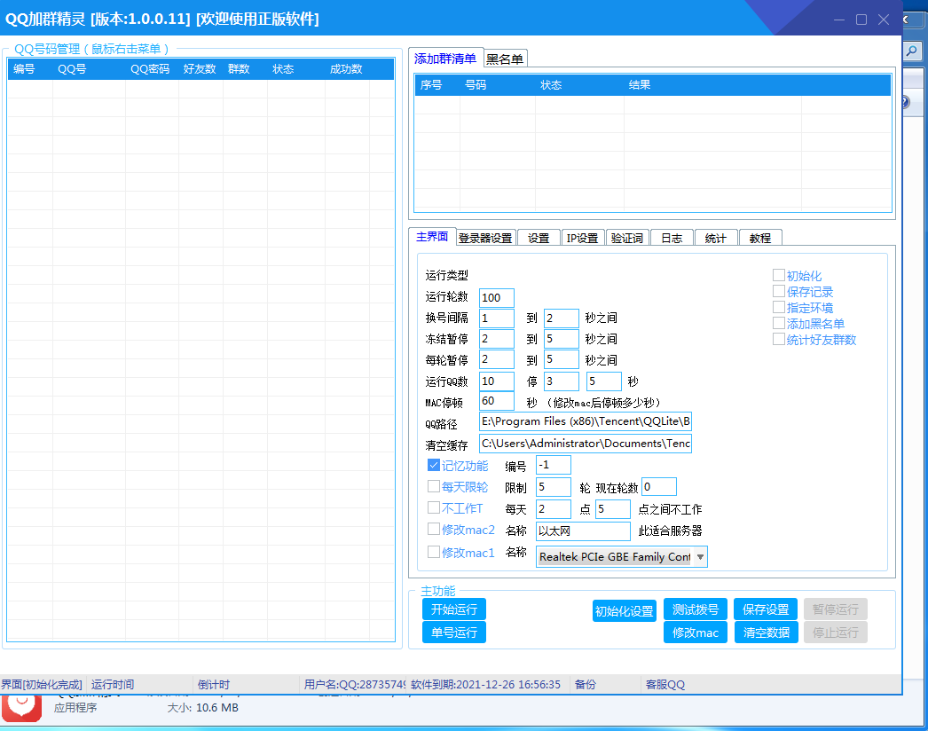Click the 修改mac button
928x731 pixels.
coord(696,633)
